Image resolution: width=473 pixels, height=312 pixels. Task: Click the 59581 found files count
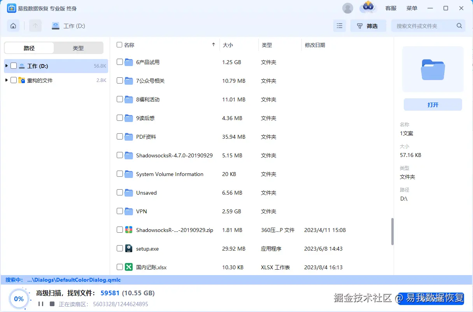(x=110, y=293)
